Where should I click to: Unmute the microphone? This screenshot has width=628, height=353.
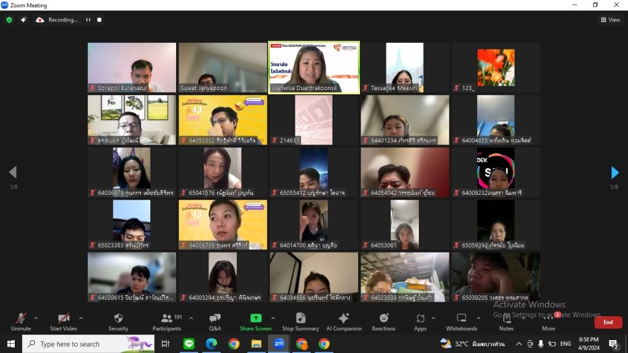[x=21, y=322]
